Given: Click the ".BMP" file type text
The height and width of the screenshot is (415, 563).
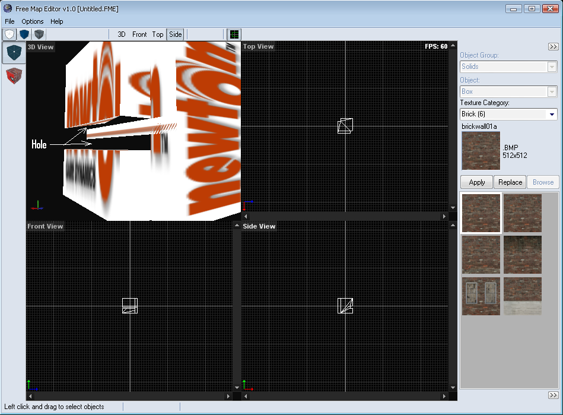Looking at the screenshot, I should tap(510, 148).
